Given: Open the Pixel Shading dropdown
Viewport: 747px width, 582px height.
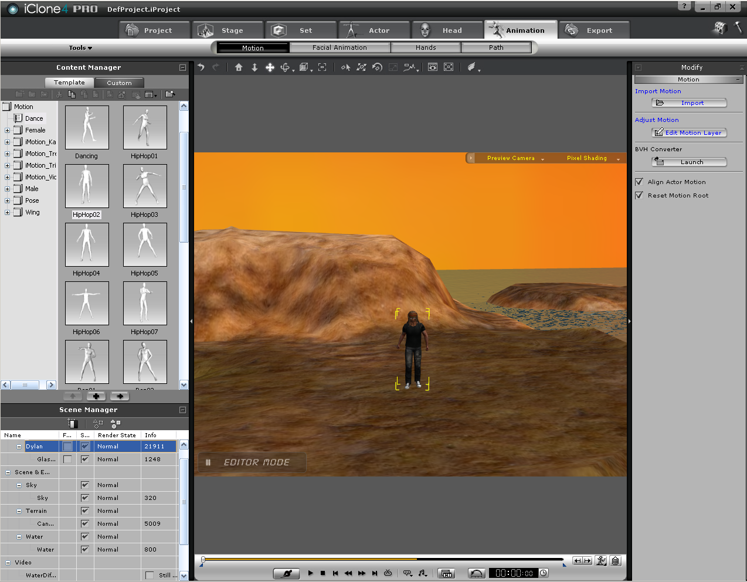Looking at the screenshot, I should click(x=593, y=158).
